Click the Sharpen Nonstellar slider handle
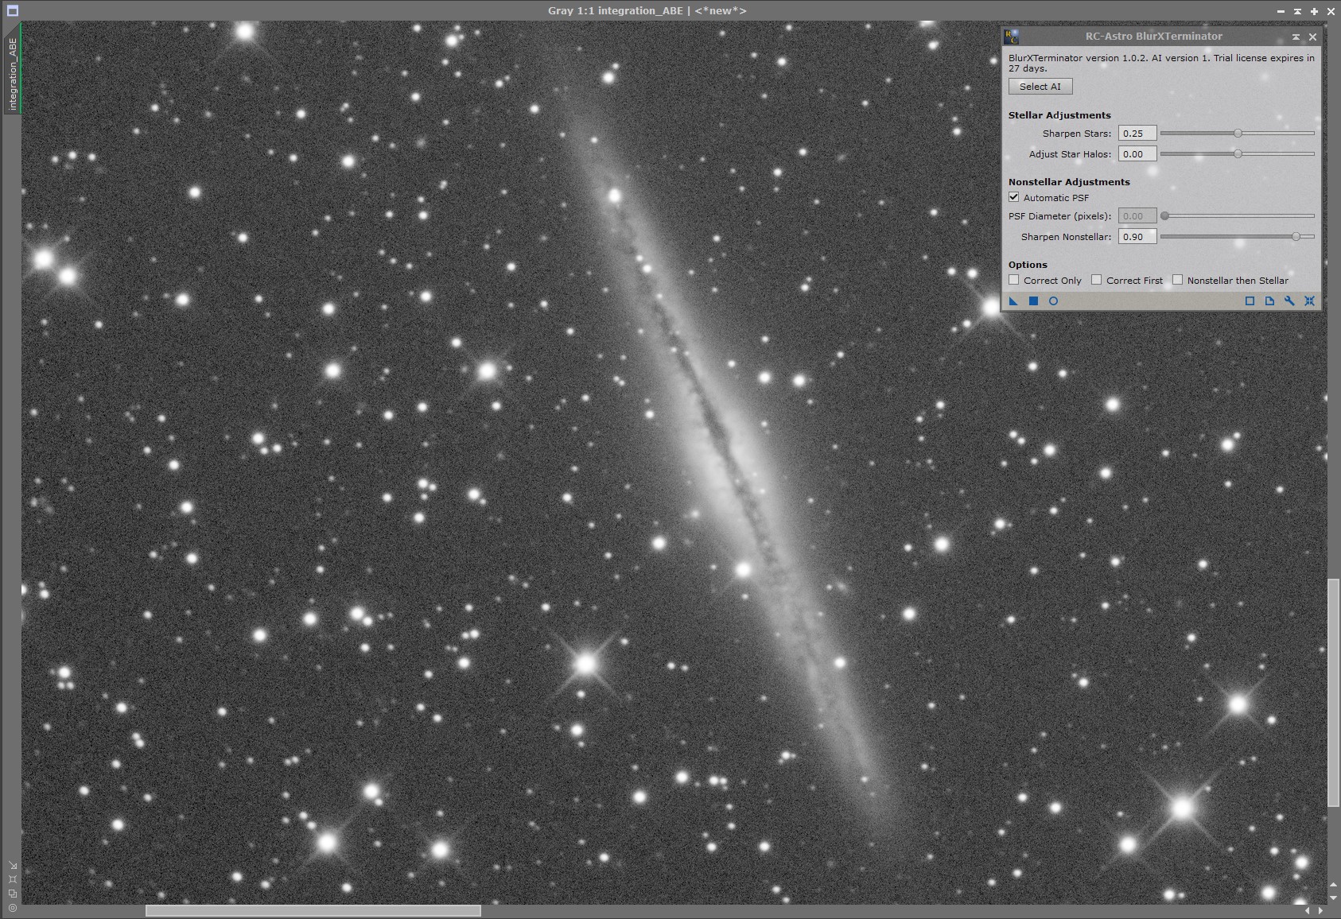 coord(1296,237)
